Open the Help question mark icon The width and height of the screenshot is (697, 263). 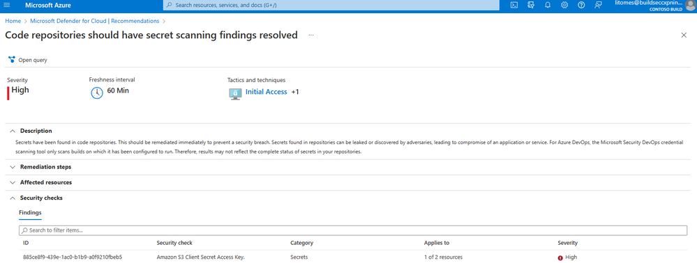coord(581,6)
